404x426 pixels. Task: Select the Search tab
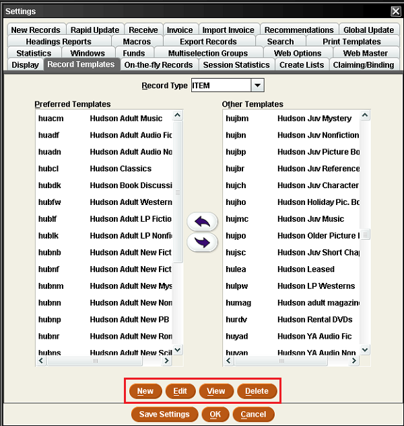click(280, 42)
